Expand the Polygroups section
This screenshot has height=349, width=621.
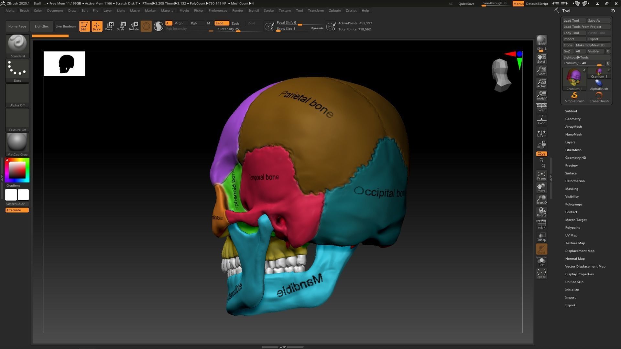pyautogui.click(x=574, y=204)
